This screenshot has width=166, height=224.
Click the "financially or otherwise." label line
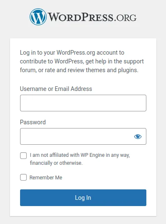pyautogui.click(x=56, y=163)
